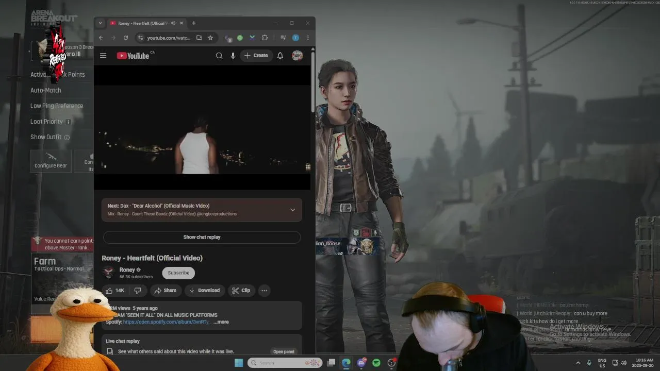Close the Roney - Heartfelt tab

181,23
